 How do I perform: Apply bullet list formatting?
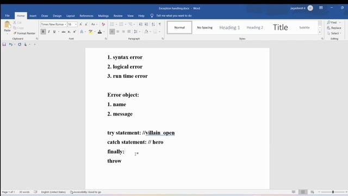pyautogui.click(x=112, y=24)
